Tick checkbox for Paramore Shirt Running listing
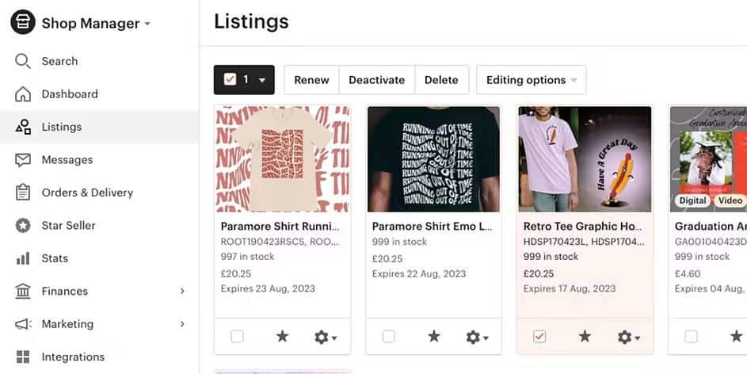This screenshot has height=374, width=747. (x=237, y=337)
